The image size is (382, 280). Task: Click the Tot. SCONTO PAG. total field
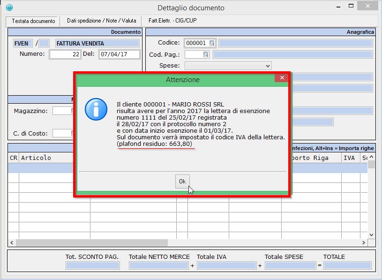click(93, 265)
